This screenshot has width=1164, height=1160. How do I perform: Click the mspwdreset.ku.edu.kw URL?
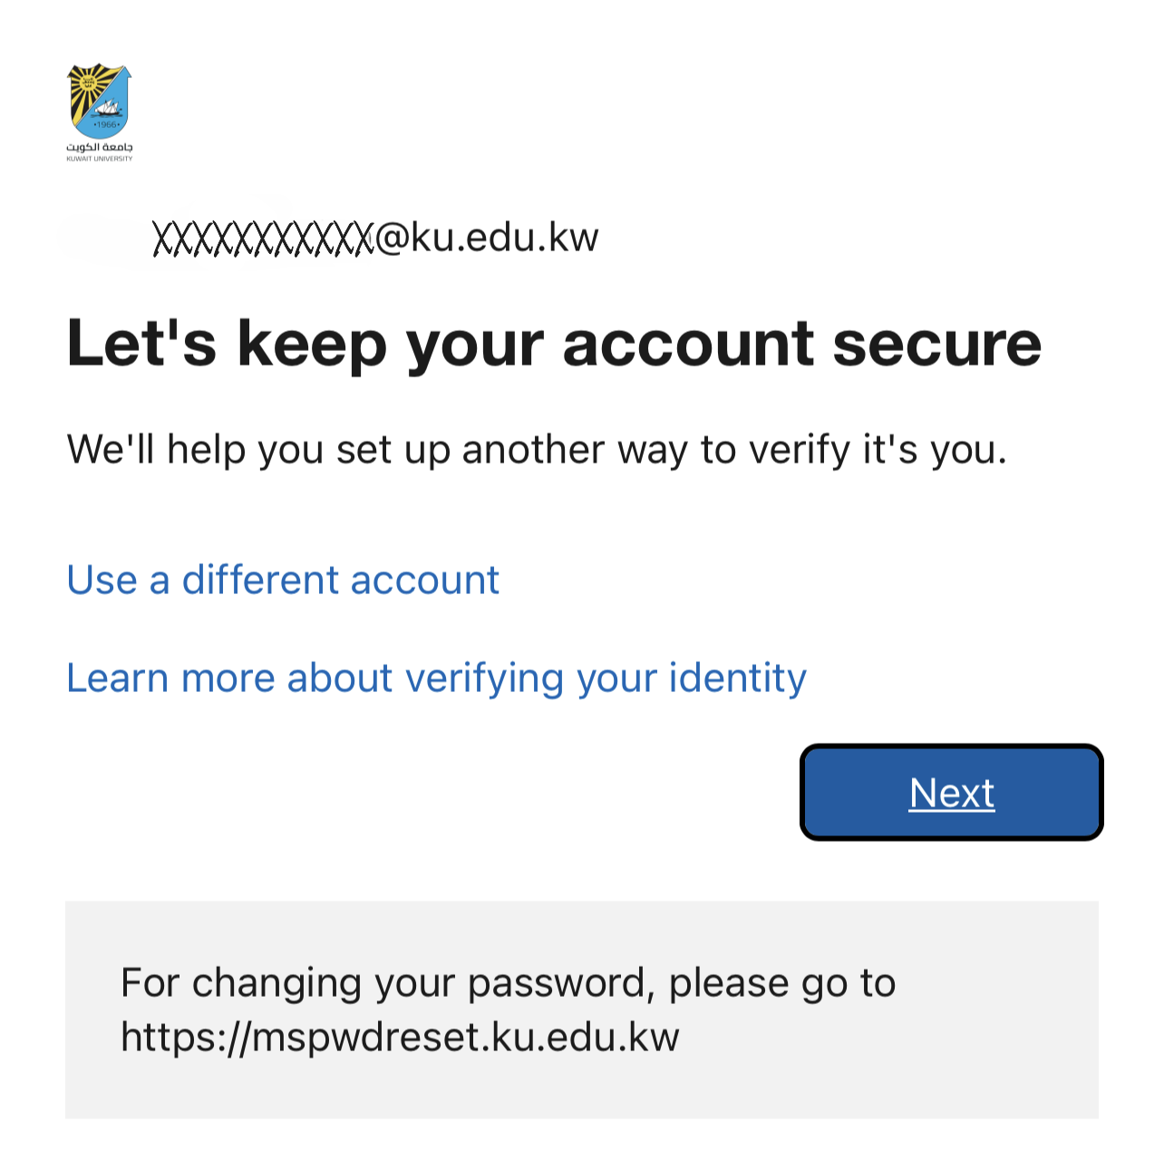pyautogui.click(x=400, y=1037)
